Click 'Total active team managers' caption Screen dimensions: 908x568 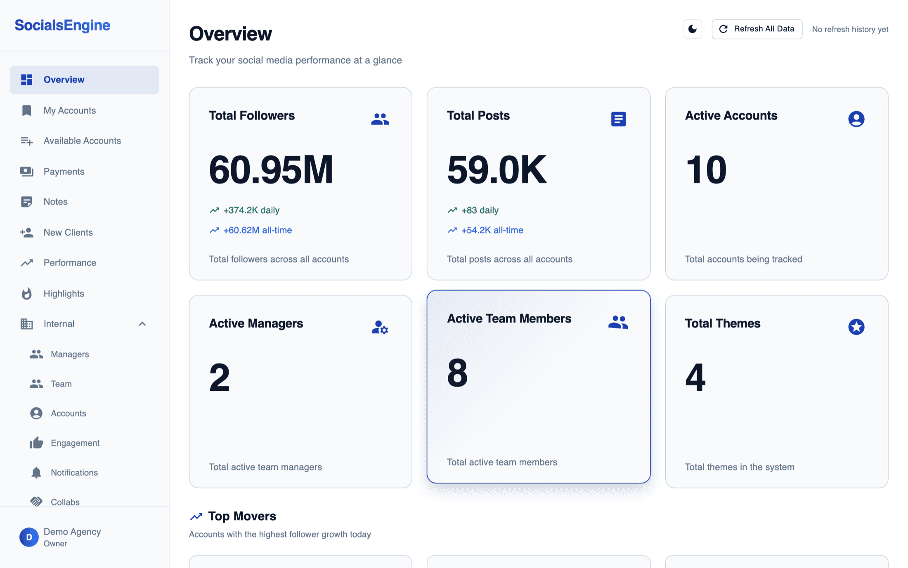265,467
